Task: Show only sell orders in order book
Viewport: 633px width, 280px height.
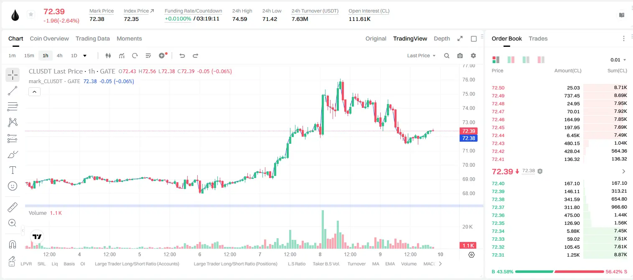Action: coord(541,60)
